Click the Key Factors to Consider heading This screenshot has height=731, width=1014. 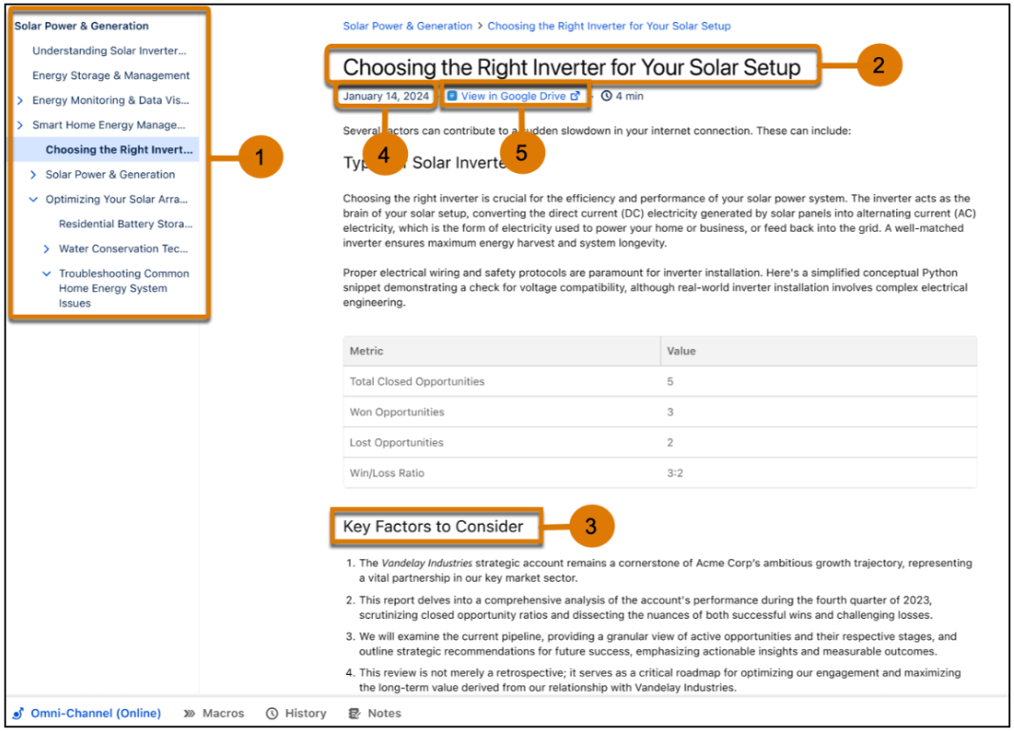click(x=433, y=526)
